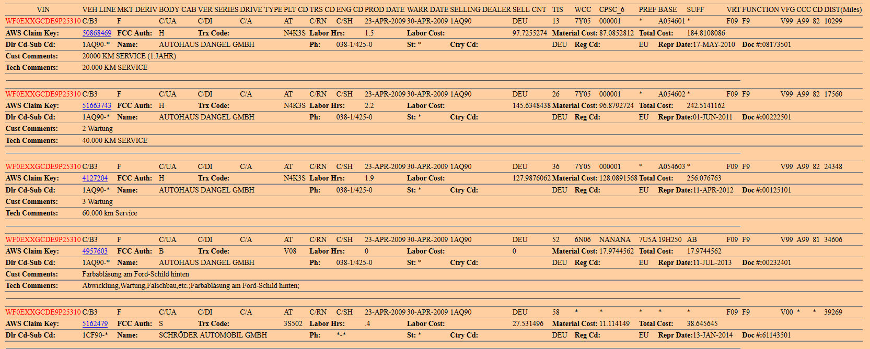
Task: Open claim key link 4127204
Action: (x=95, y=178)
